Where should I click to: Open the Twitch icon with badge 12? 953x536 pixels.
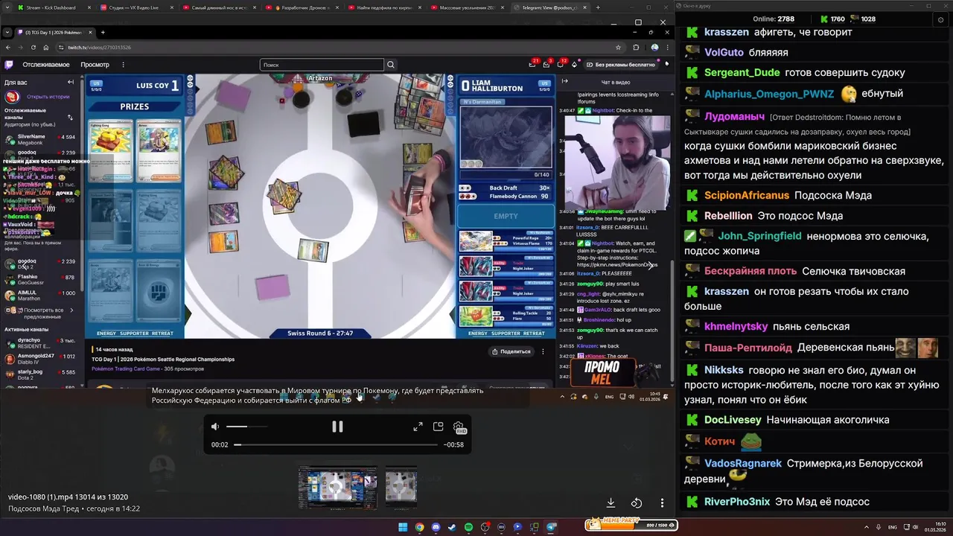pyautogui.click(x=561, y=65)
